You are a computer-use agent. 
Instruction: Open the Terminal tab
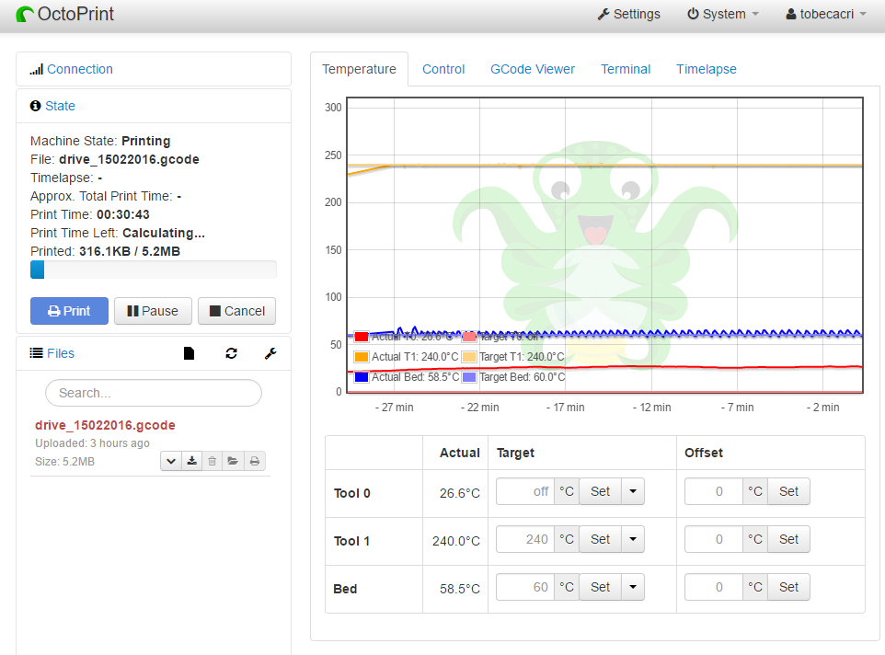click(x=626, y=69)
